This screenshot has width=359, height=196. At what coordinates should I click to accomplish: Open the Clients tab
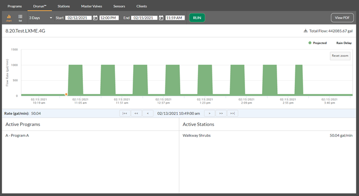coord(141,6)
